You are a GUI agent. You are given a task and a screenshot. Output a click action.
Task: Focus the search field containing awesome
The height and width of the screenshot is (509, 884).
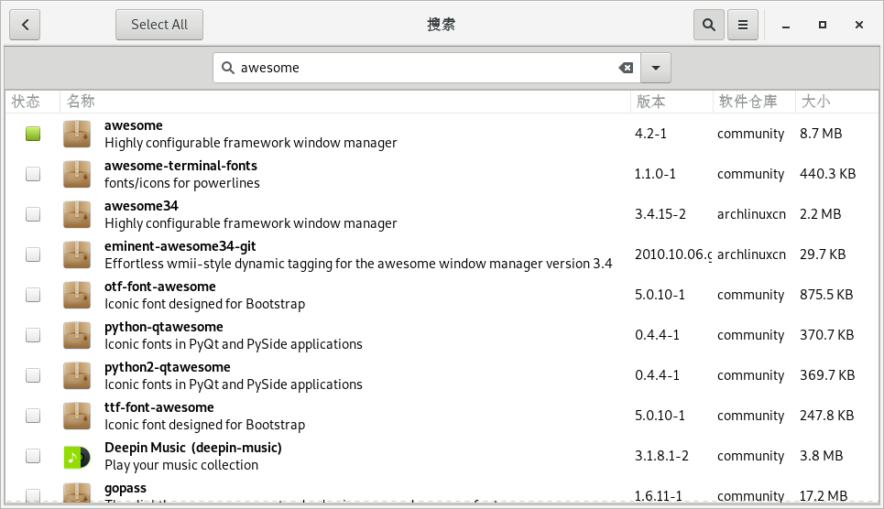[x=421, y=68]
